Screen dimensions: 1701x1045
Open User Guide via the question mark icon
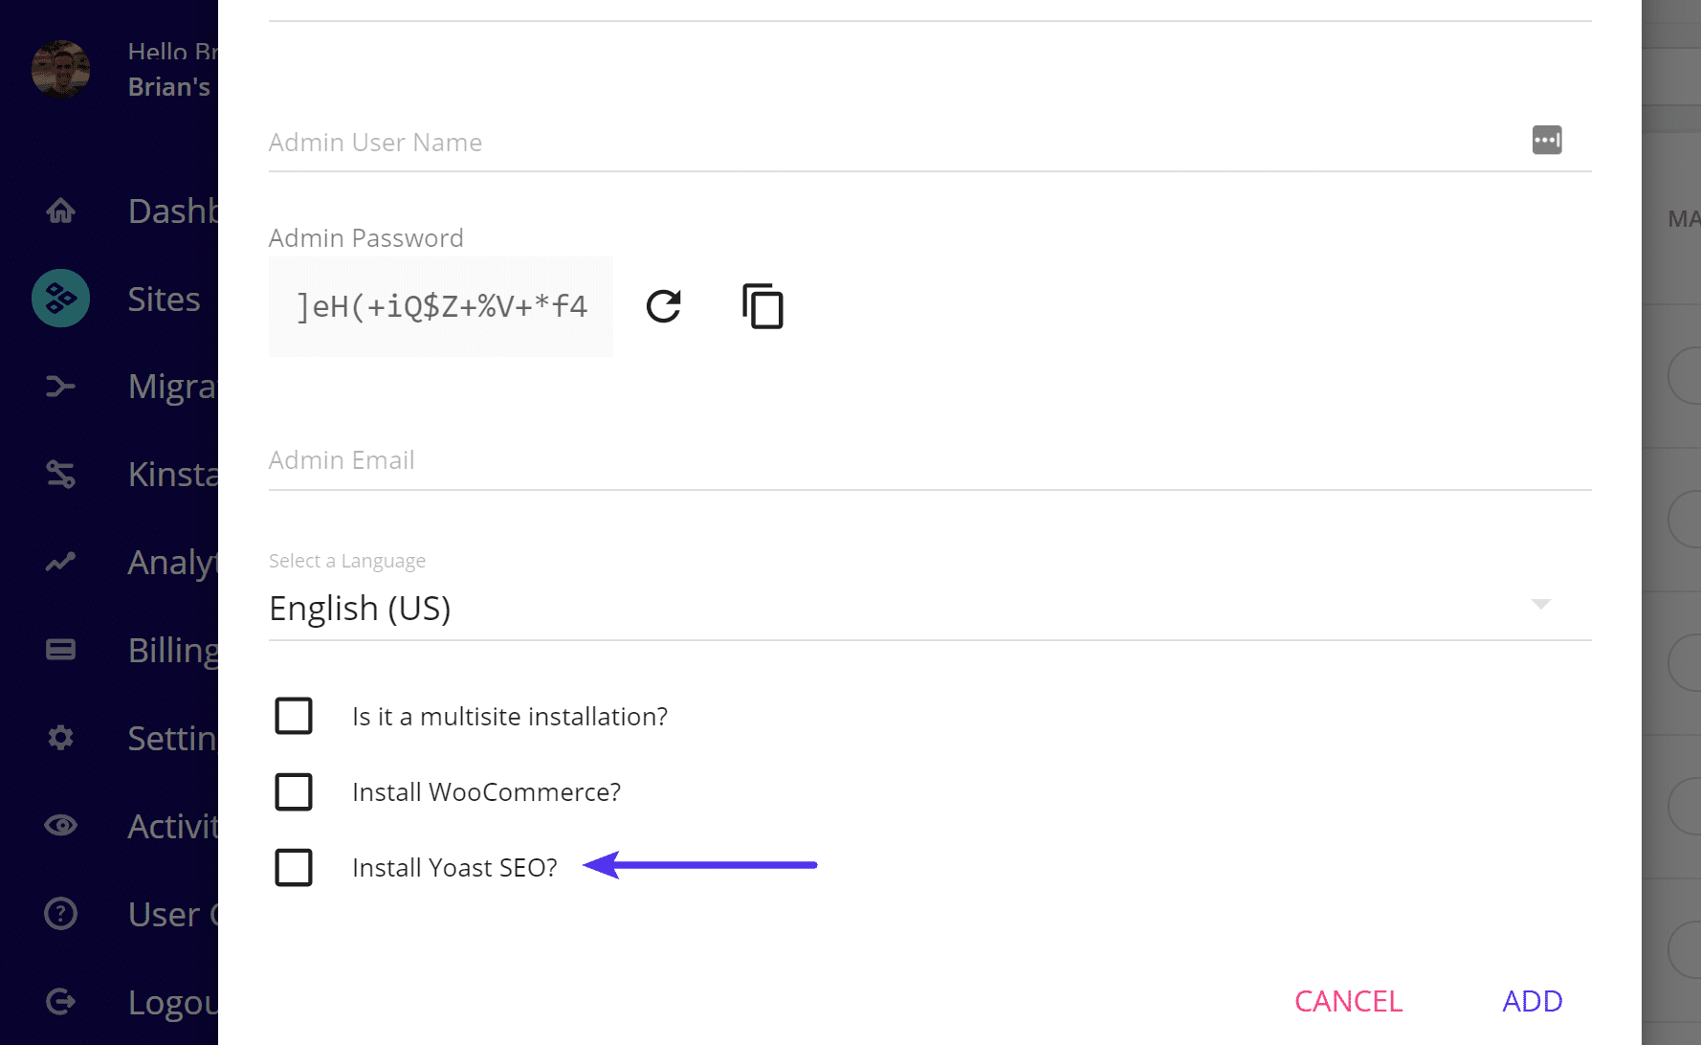coord(59,913)
